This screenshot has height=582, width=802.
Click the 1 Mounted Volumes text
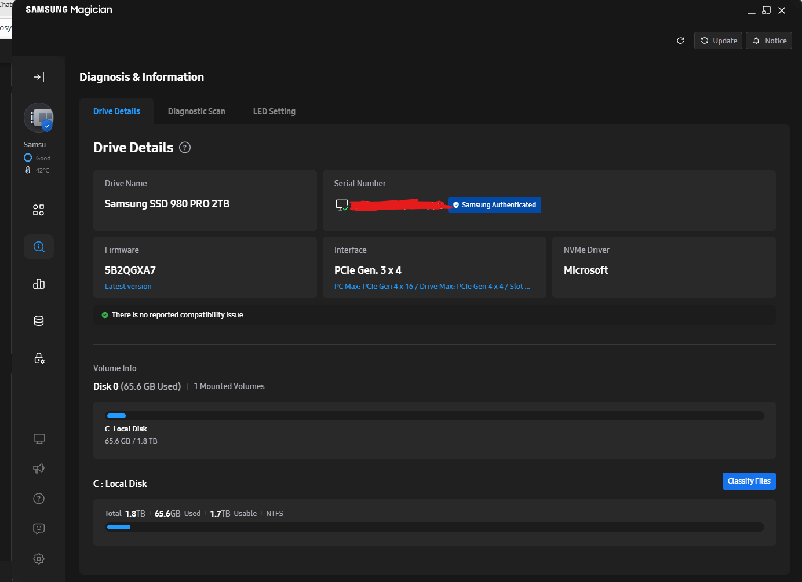229,386
